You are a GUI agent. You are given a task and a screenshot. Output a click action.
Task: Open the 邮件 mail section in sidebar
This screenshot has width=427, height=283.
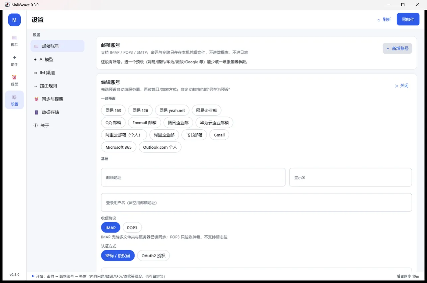pos(14,40)
